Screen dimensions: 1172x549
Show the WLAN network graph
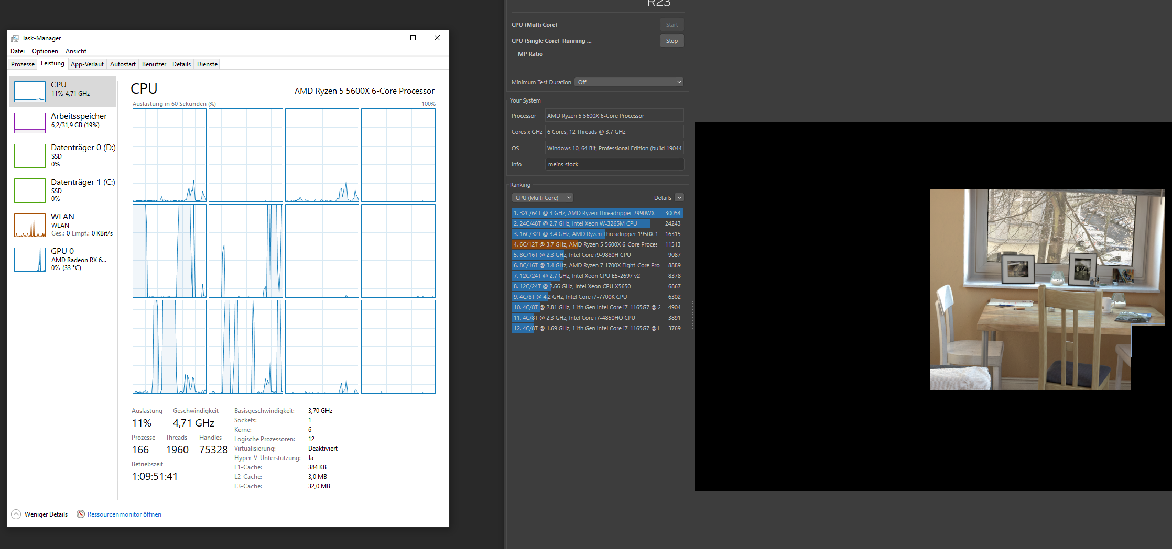click(x=62, y=225)
